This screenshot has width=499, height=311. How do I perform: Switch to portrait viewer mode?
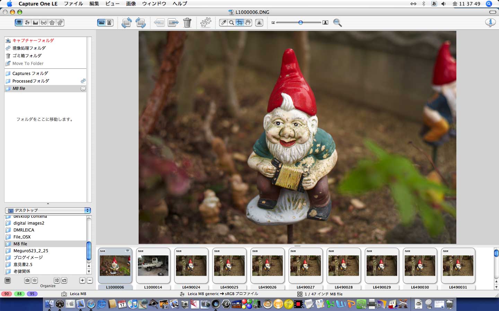tap(110, 22)
